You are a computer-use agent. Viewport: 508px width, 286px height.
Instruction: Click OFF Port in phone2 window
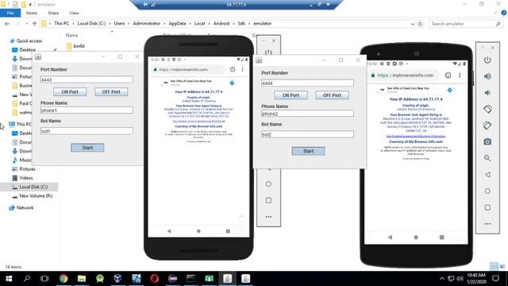pyautogui.click(x=332, y=95)
